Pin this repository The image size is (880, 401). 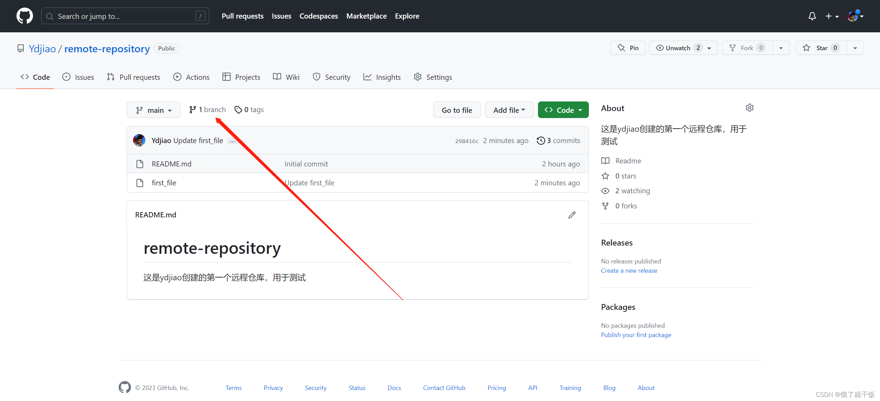[x=628, y=48]
